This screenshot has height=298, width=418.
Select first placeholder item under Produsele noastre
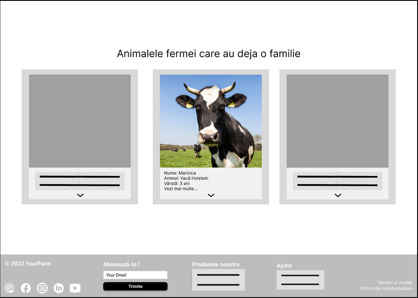coord(218,275)
